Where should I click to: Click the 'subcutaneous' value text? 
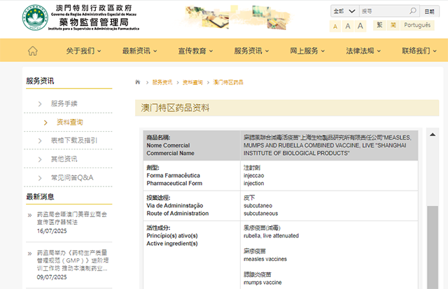pyautogui.click(x=260, y=214)
